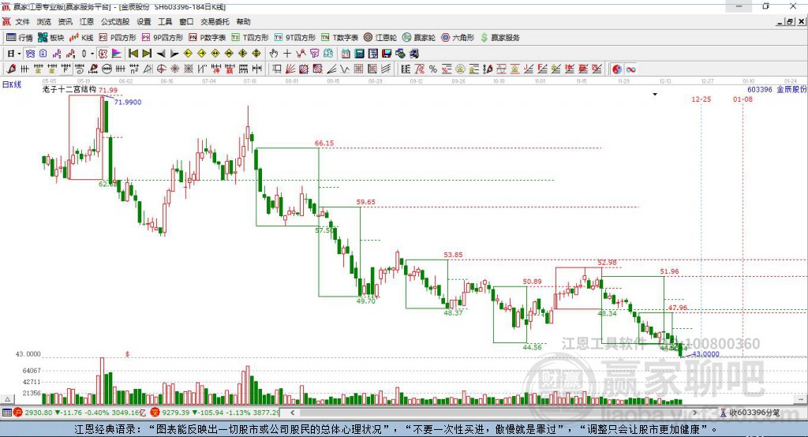Click the volume panel up-triangle expander

7,399
